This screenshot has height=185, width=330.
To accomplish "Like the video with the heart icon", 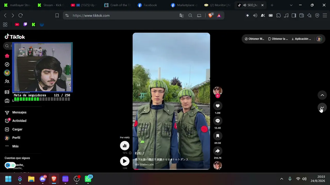I will (x=218, y=106).
